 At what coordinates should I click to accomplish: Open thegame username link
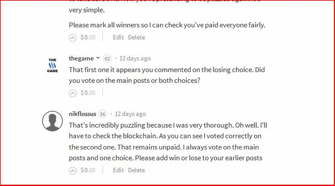(81, 58)
